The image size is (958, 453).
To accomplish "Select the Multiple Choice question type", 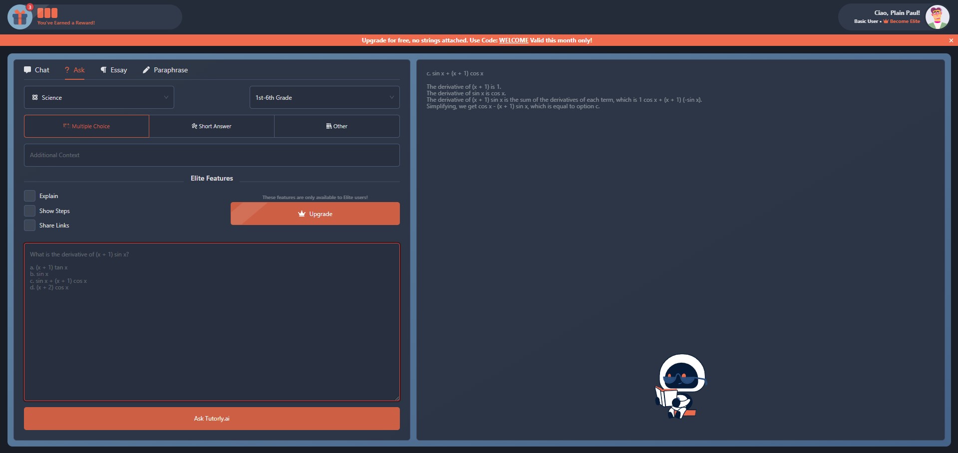I will click(x=86, y=126).
